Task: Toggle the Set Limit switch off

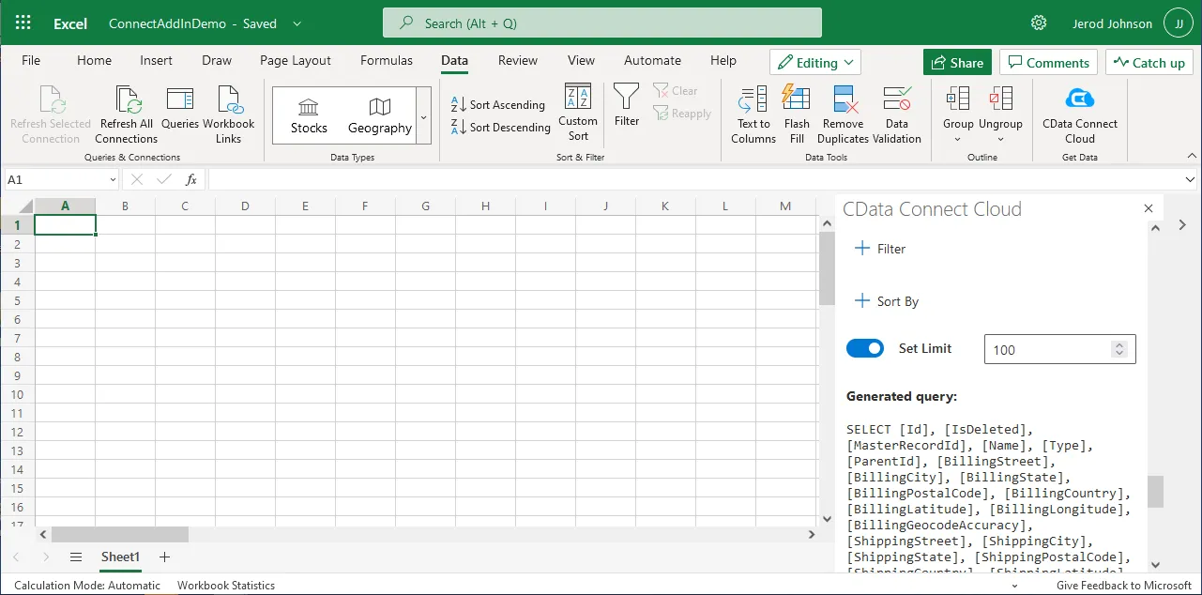Action: 864,348
